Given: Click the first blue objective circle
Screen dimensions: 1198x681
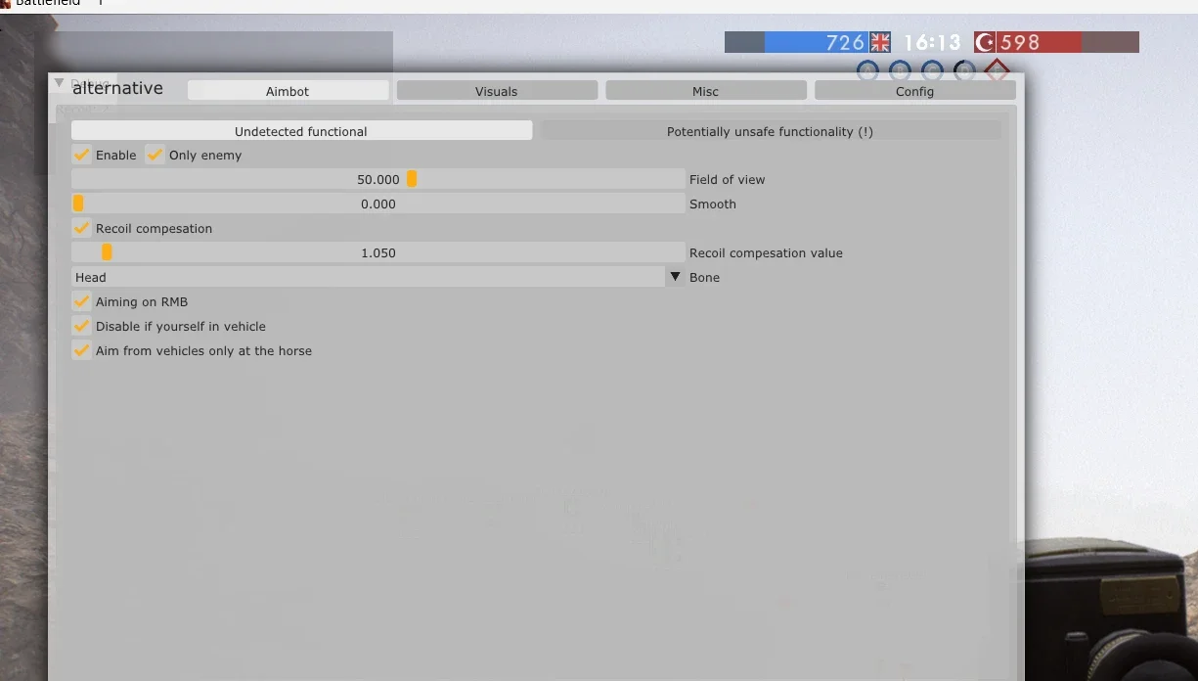Looking at the screenshot, I should click(867, 70).
